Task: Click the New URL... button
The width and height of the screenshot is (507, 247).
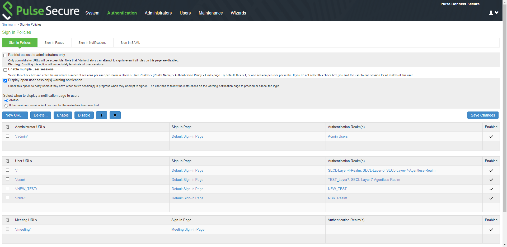Action: click(15, 115)
